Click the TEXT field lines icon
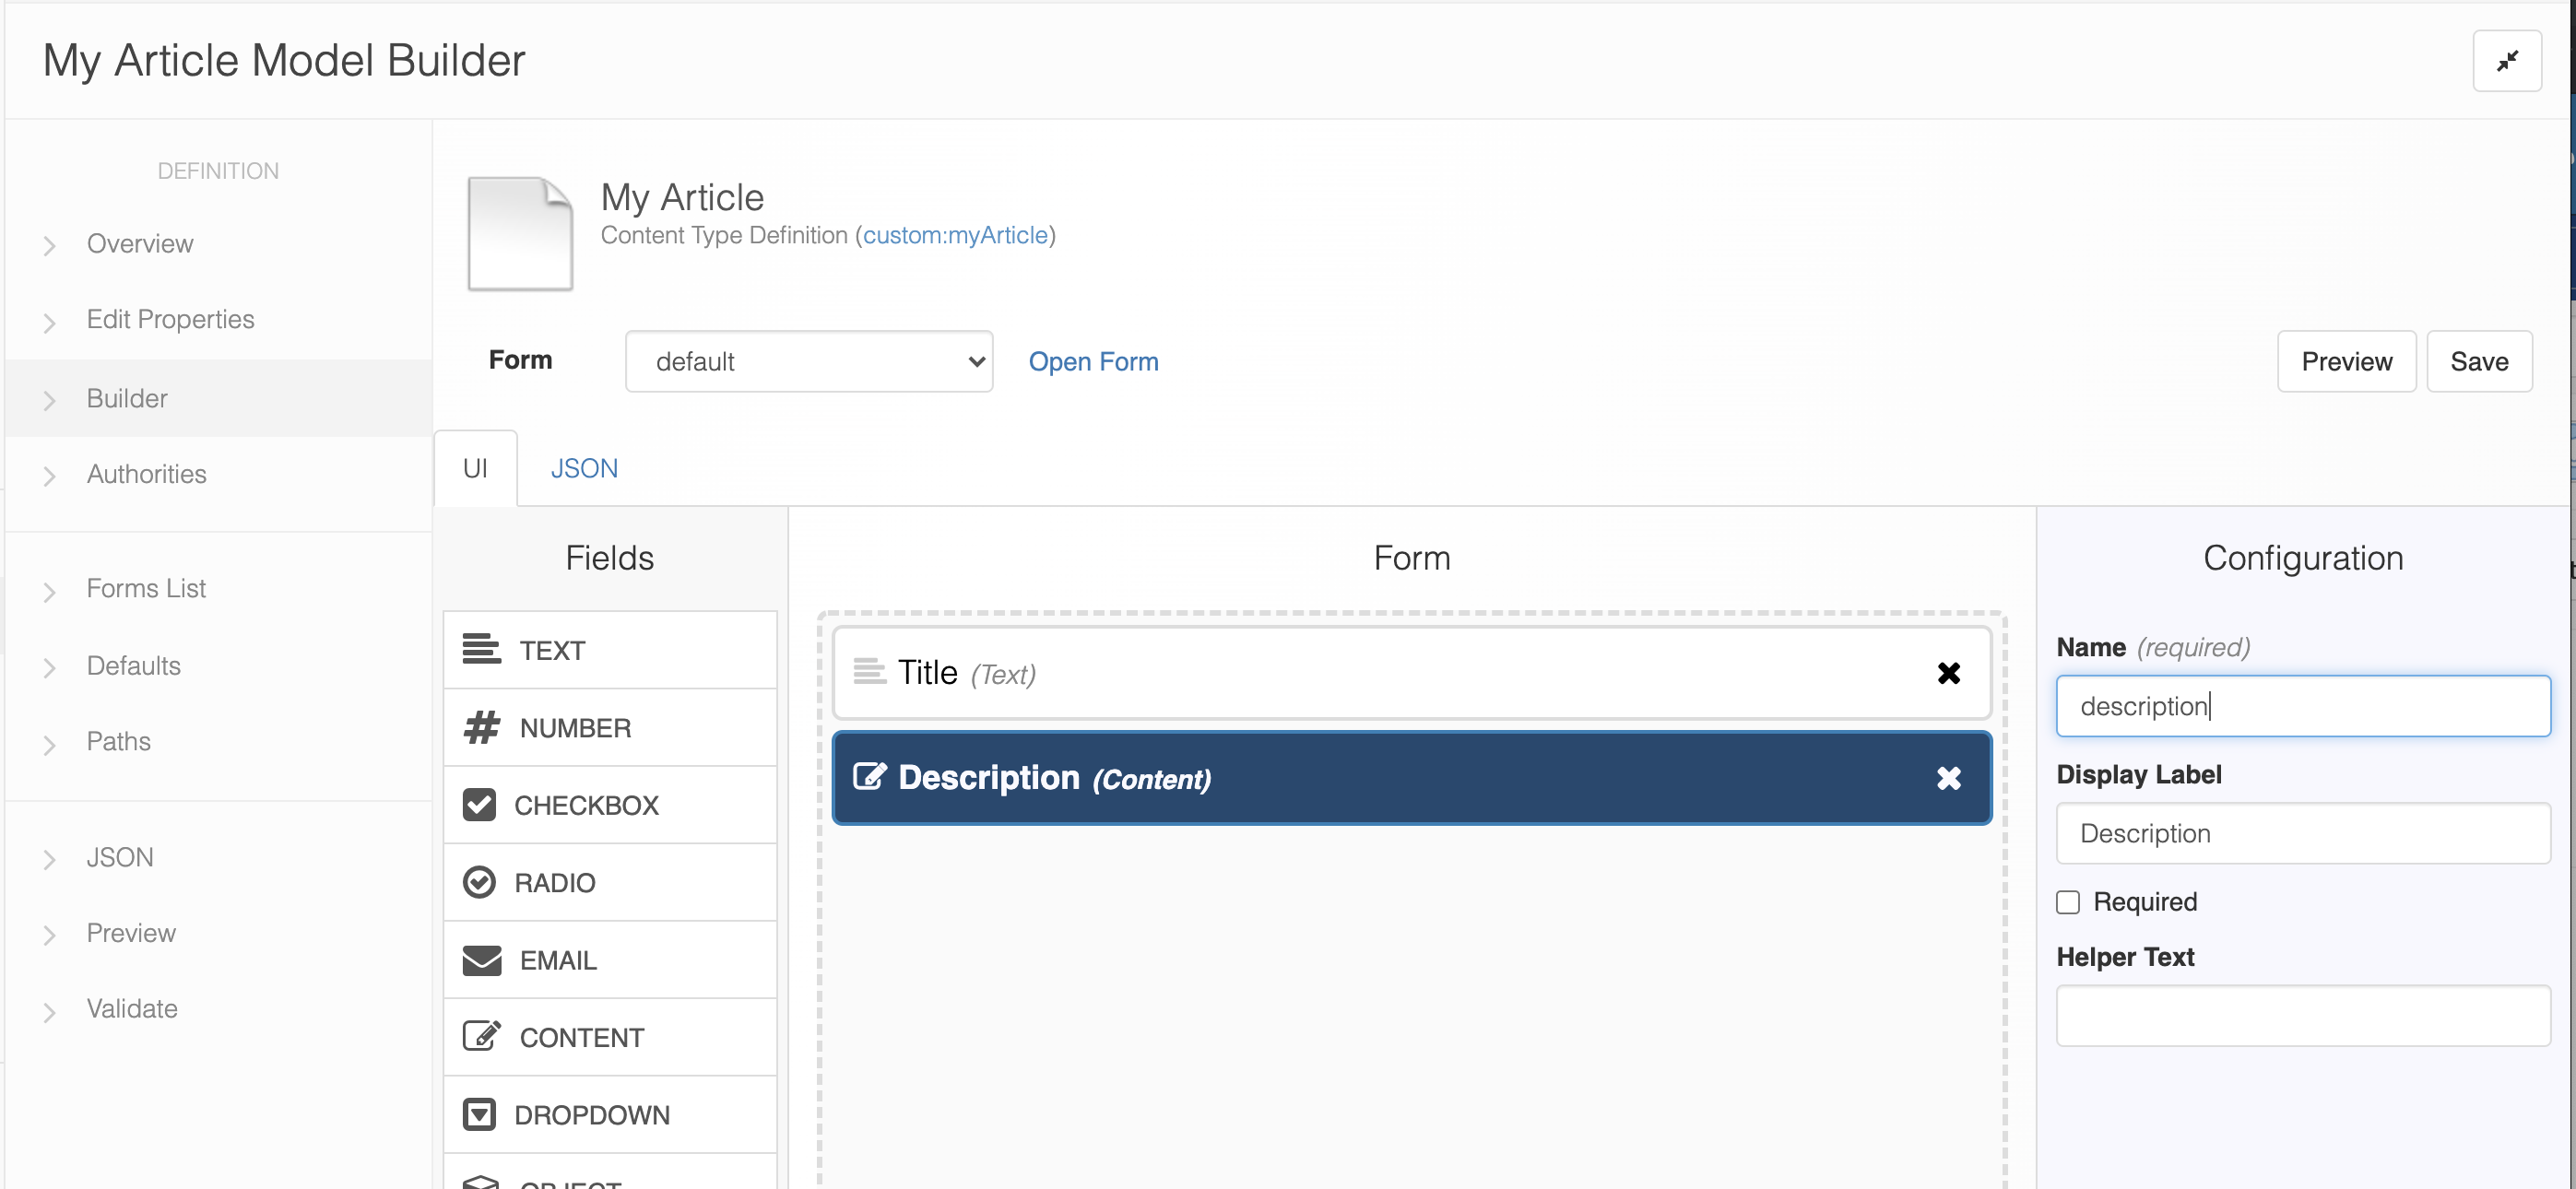This screenshot has width=2576, height=1189. click(x=481, y=649)
